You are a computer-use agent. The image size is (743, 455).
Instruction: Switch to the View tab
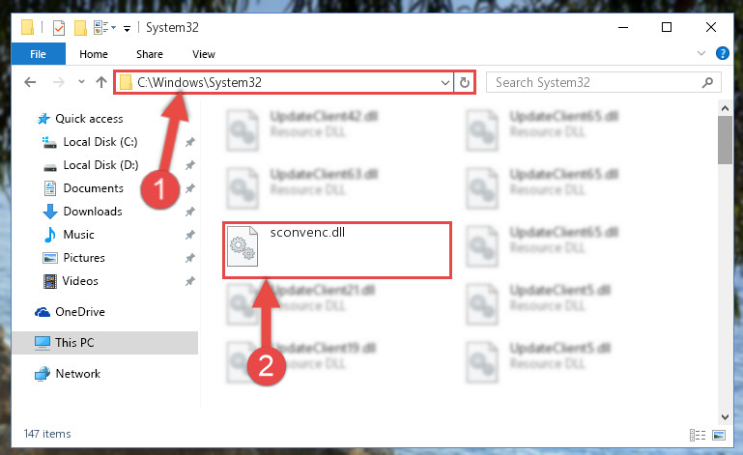pos(204,54)
